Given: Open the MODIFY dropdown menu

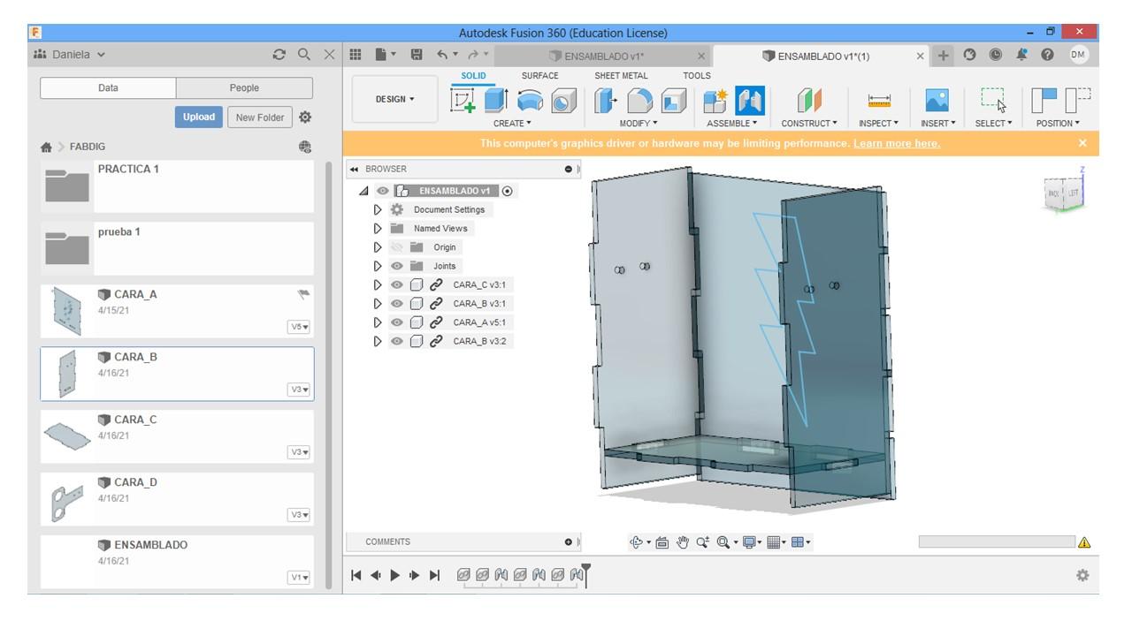Looking at the screenshot, I should pos(639,124).
